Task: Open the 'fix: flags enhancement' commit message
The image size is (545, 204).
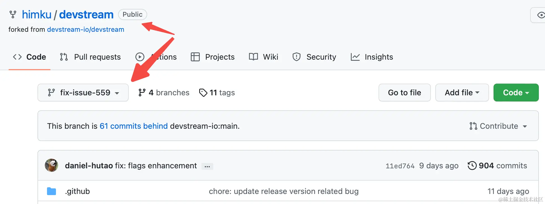Action: click(156, 166)
